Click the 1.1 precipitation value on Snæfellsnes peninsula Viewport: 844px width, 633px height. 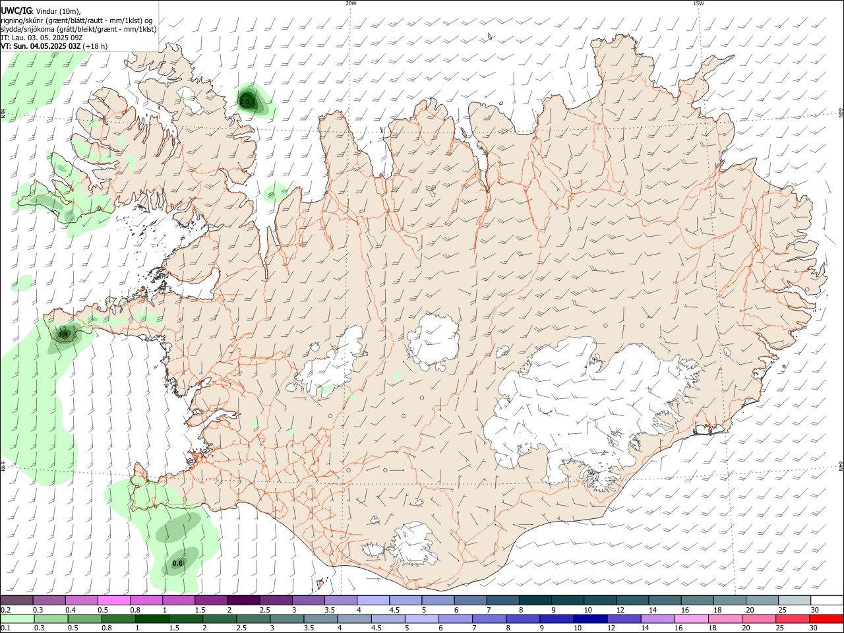coord(64,335)
